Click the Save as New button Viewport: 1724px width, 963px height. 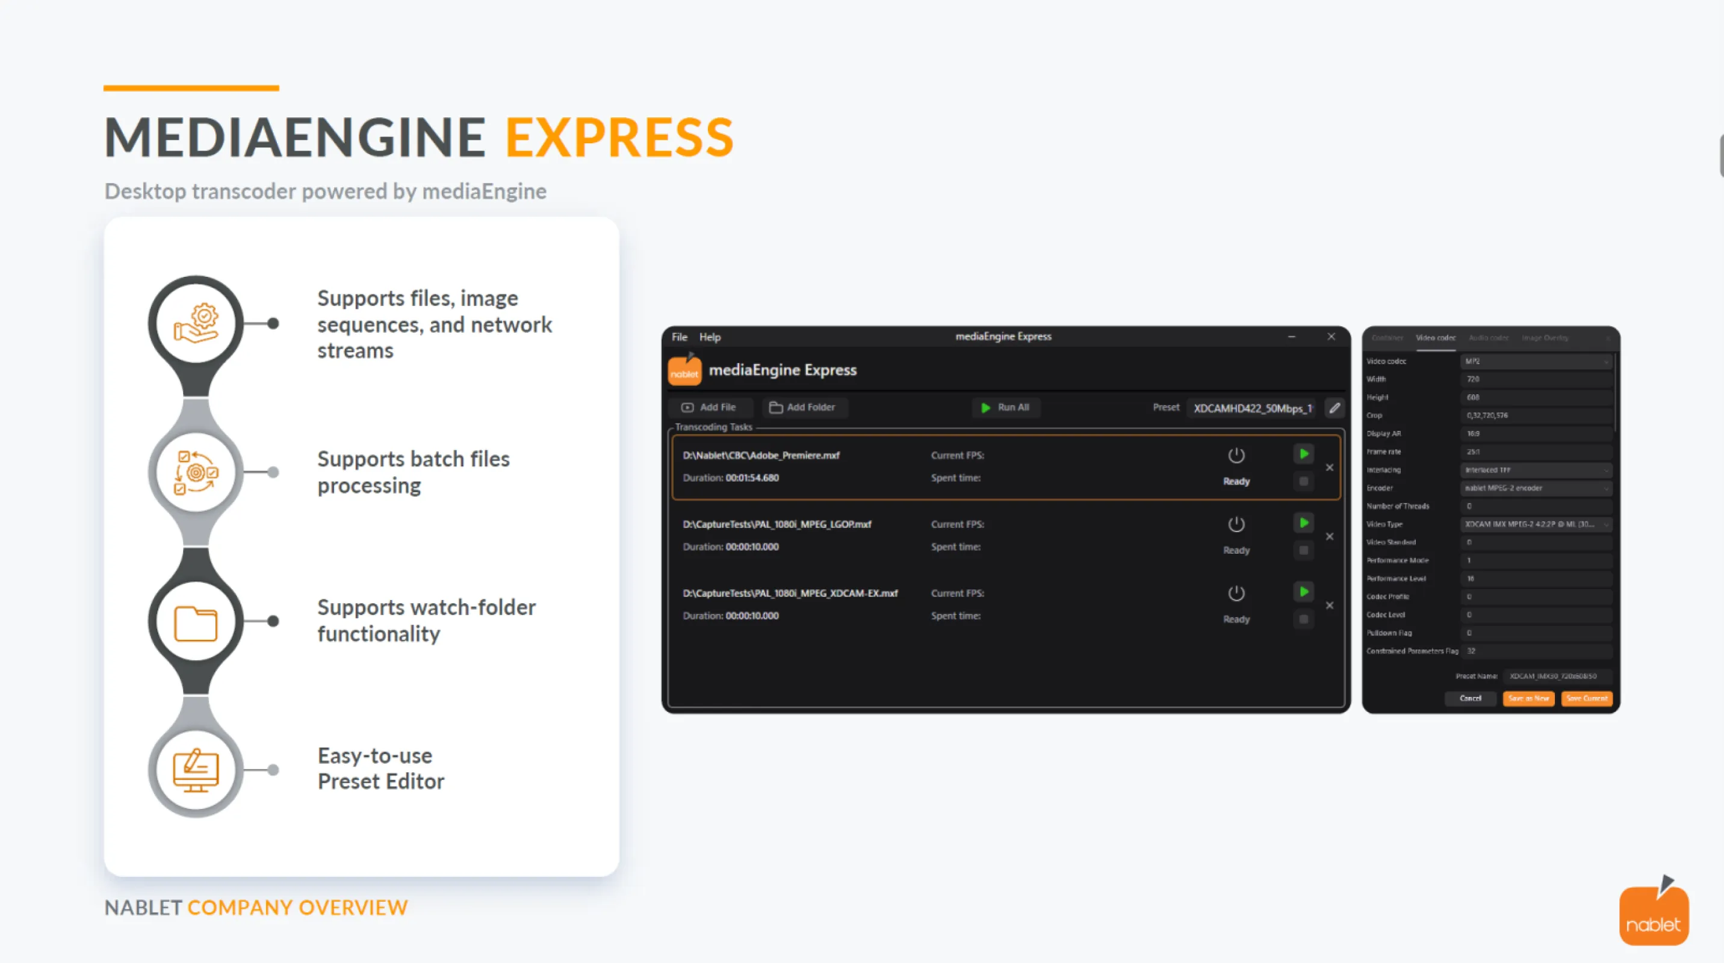point(1528,698)
